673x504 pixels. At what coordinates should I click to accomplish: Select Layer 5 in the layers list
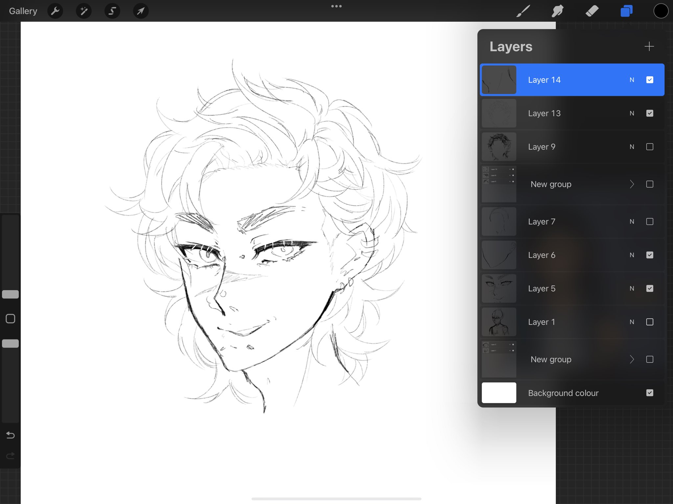pos(559,289)
